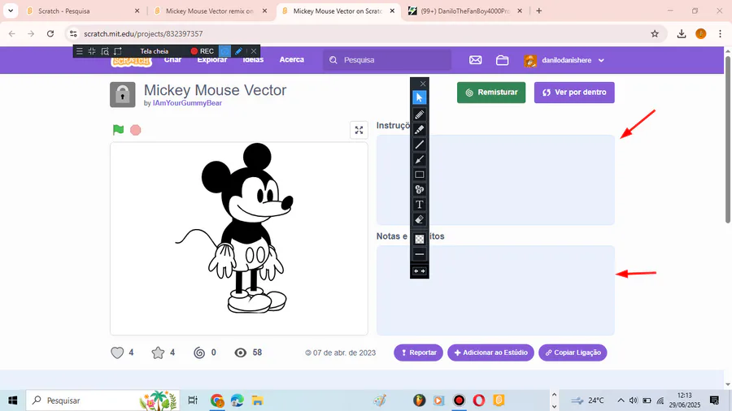732x411 pixels.
Task: Click Ver por dentro button
Action: click(574, 93)
